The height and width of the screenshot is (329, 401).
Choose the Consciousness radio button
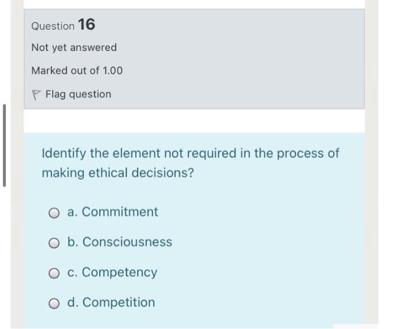click(54, 243)
